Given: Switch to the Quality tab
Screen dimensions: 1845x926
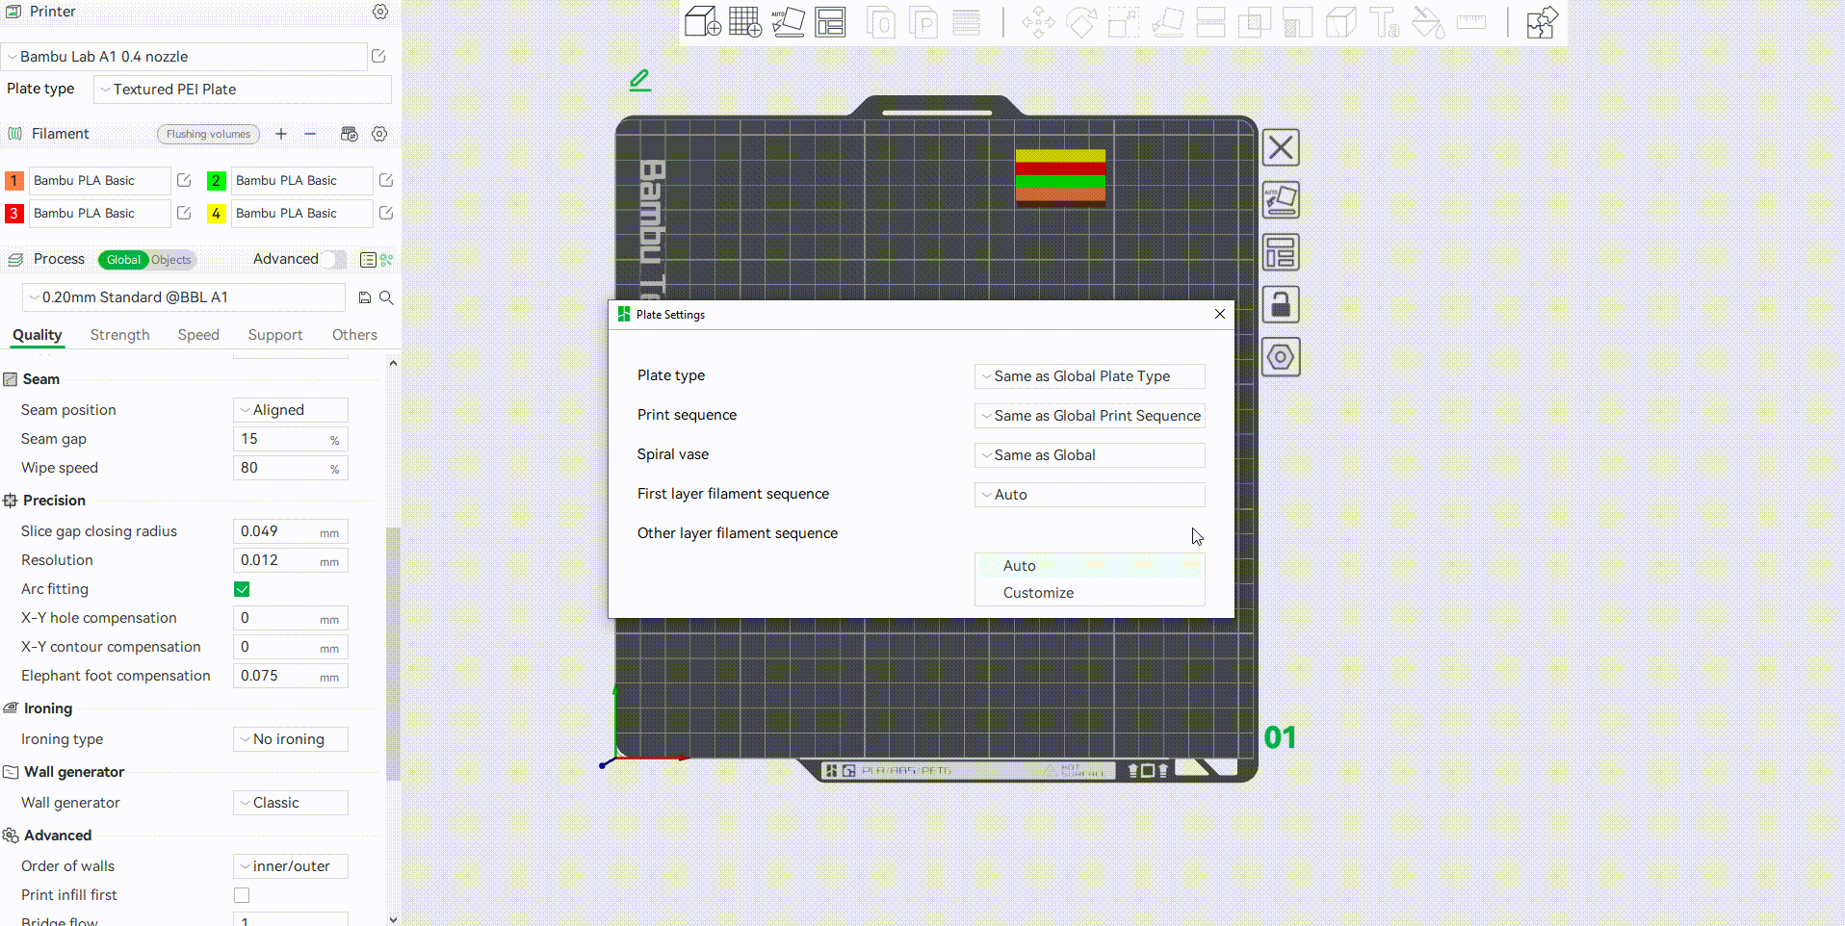Looking at the screenshot, I should [38, 335].
